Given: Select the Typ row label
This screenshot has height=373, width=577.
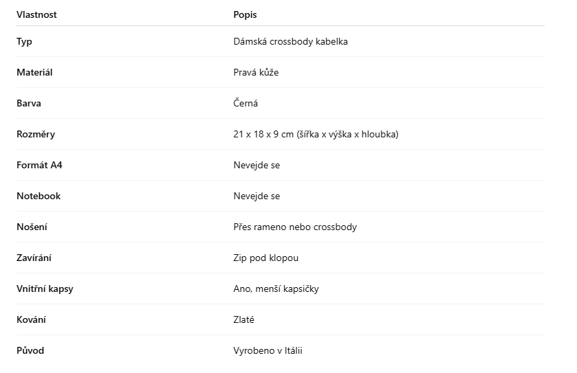Looking at the screenshot, I should 25,41.
